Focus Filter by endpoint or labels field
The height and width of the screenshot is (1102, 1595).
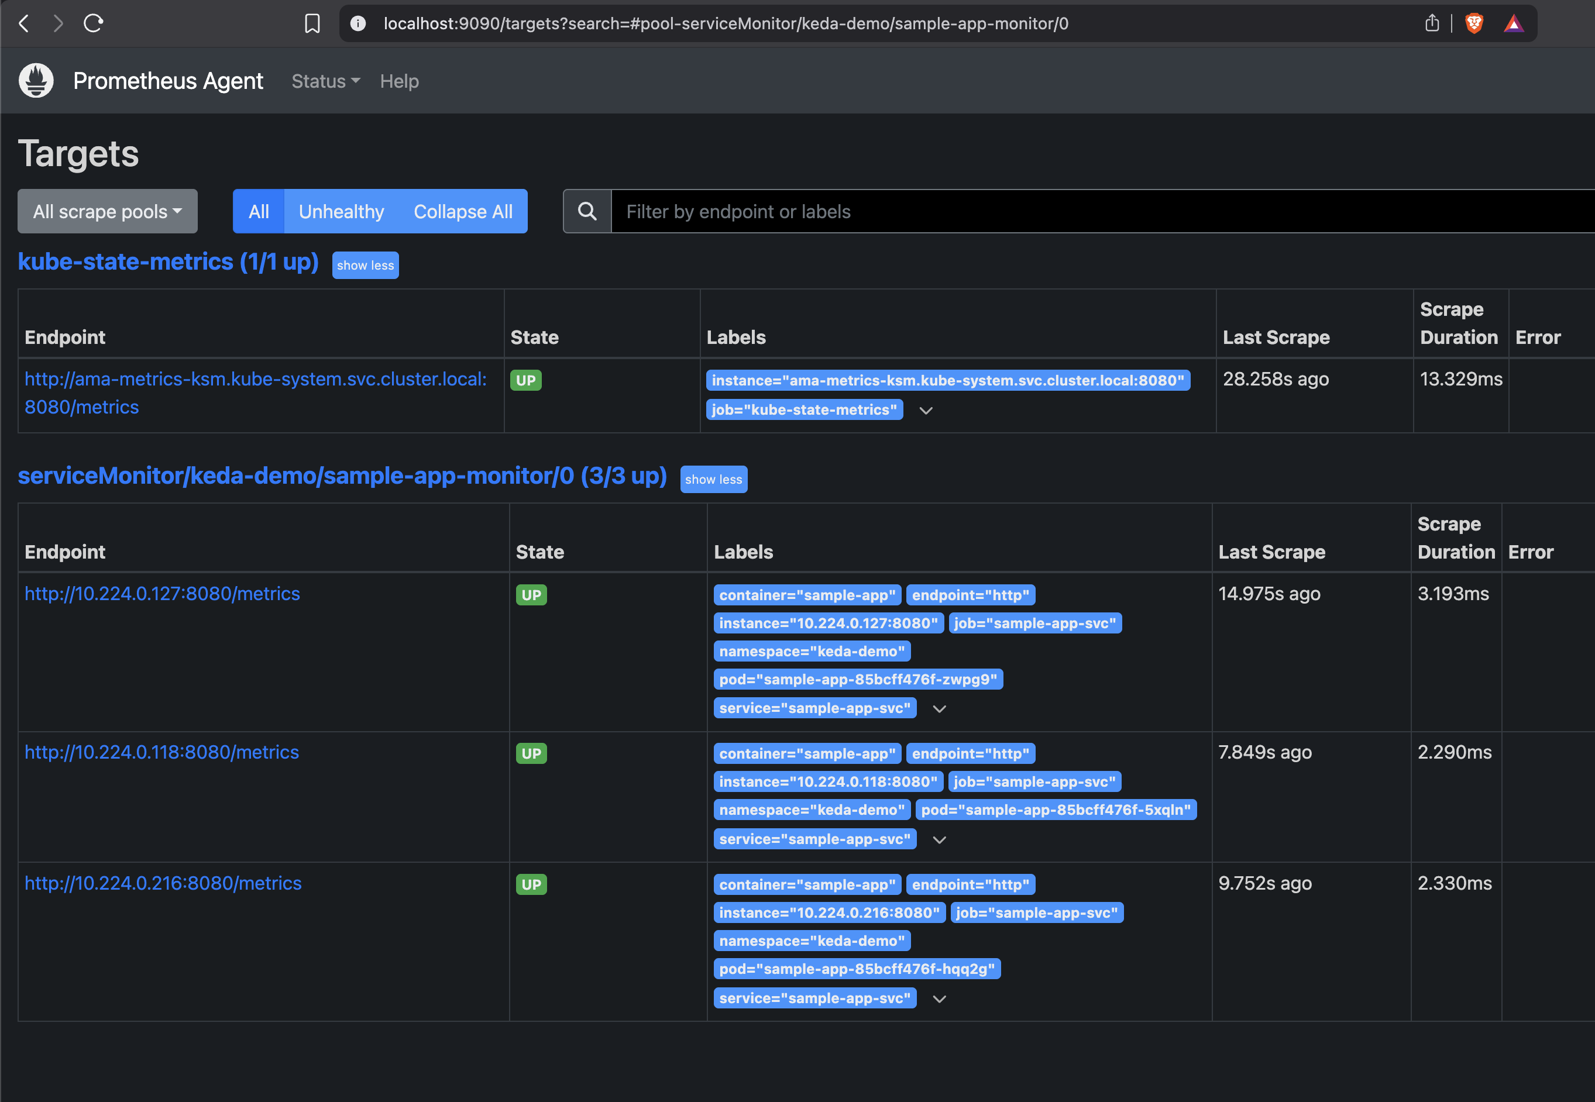pos(1103,211)
